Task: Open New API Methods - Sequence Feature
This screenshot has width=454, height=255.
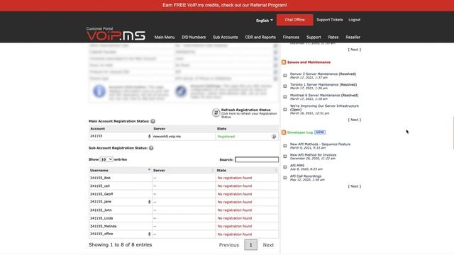Action: [x=320, y=144]
